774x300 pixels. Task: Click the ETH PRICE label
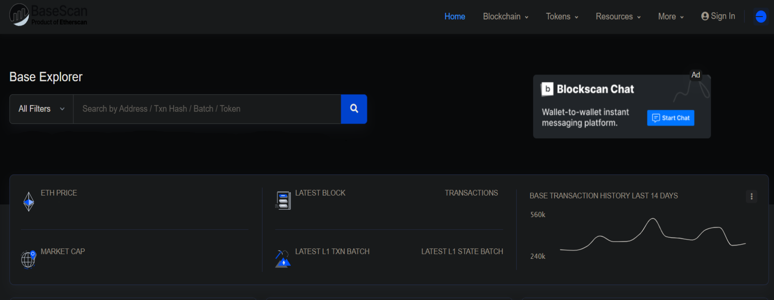click(x=59, y=193)
